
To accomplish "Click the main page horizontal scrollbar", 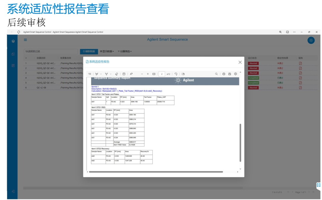I will (x=133, y=188).
